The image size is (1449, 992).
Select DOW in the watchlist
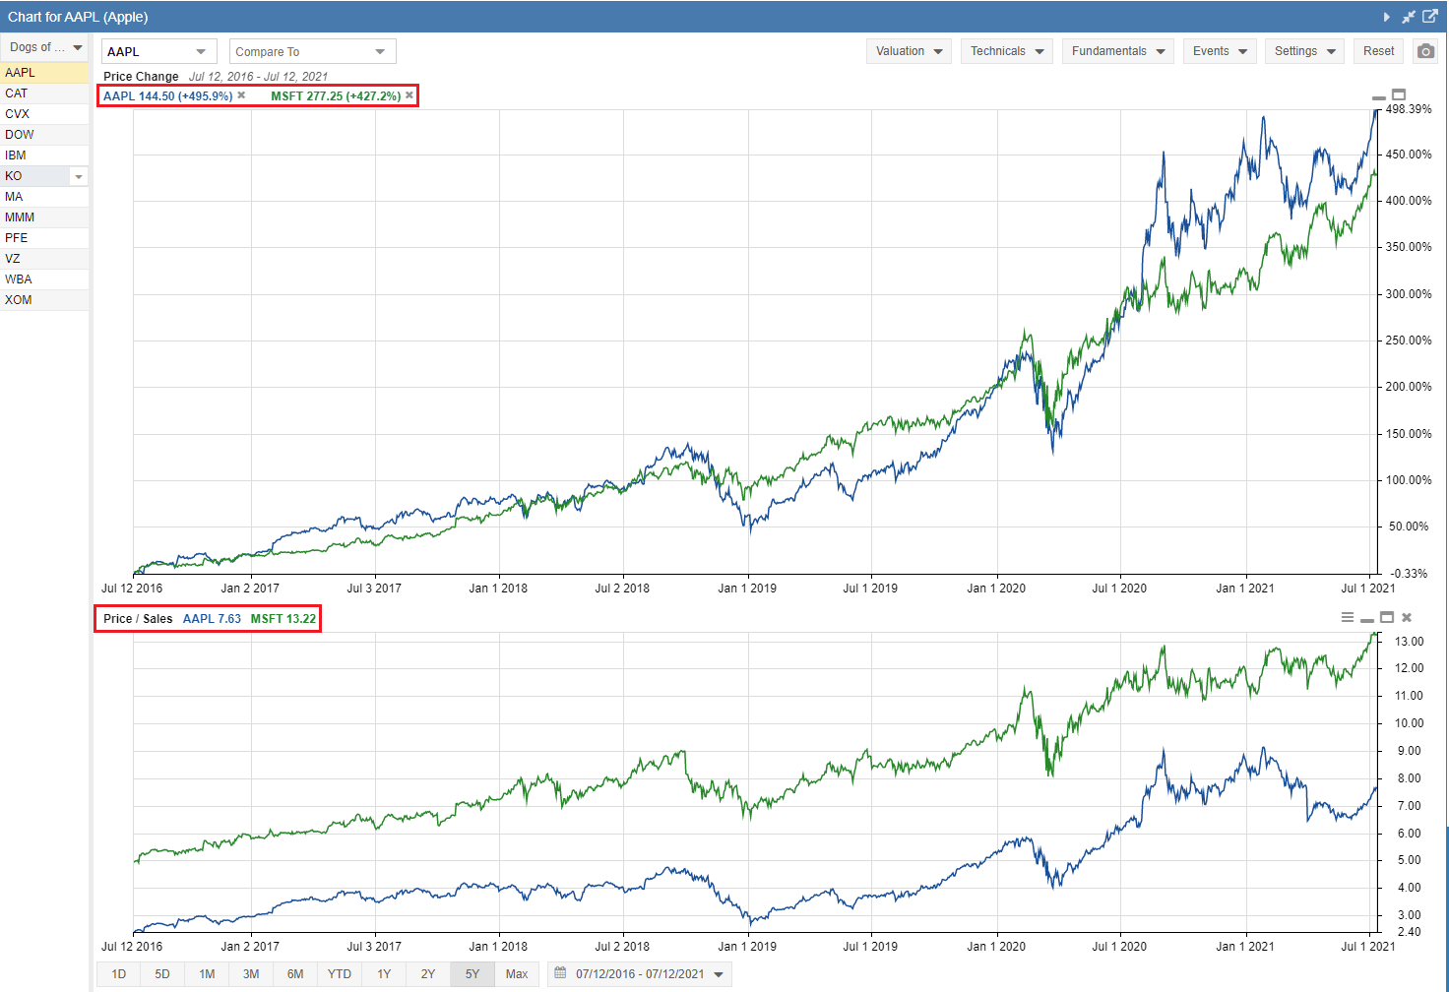[x=44, y=135]
